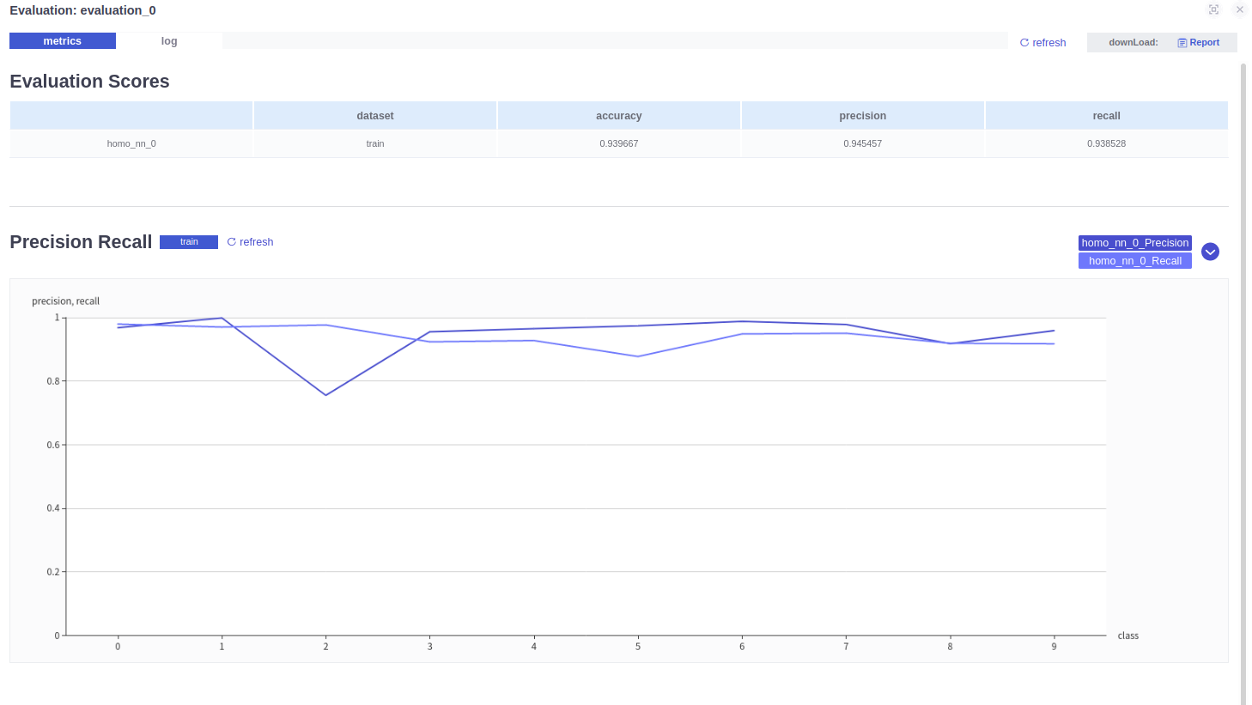This screenshot has height=705, width=1252.
Task: Click recall value 0.938528
Action: 1107,143
